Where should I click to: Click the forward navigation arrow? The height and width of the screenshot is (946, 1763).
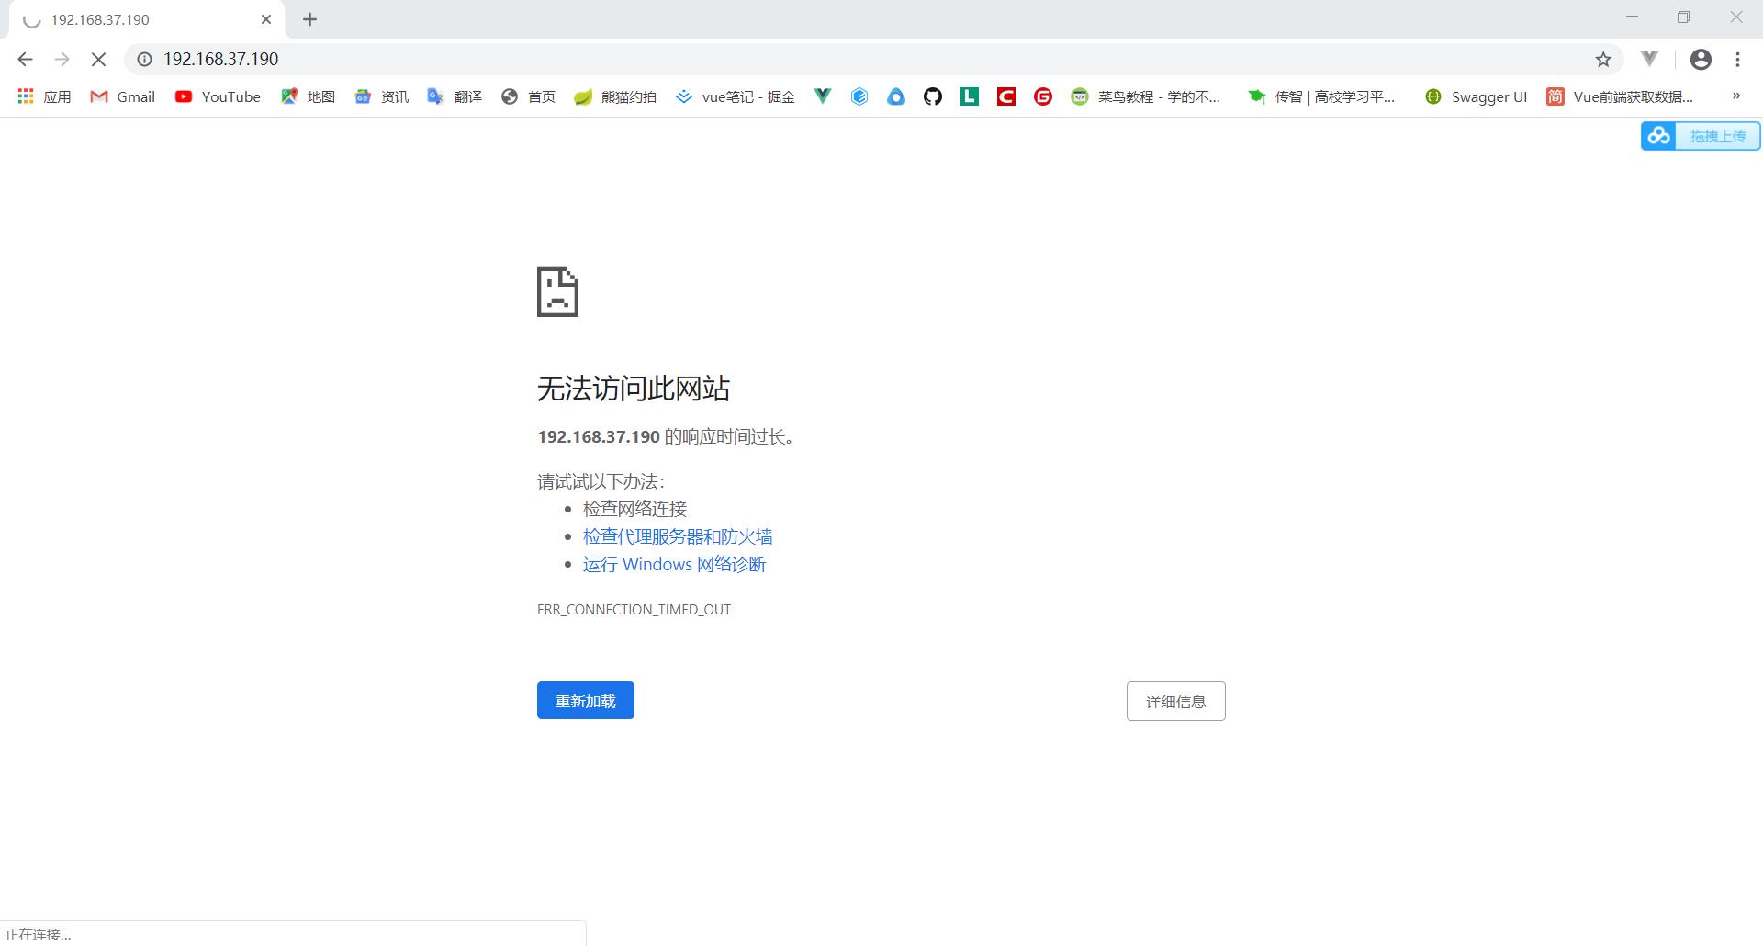(x=62, y=59)
